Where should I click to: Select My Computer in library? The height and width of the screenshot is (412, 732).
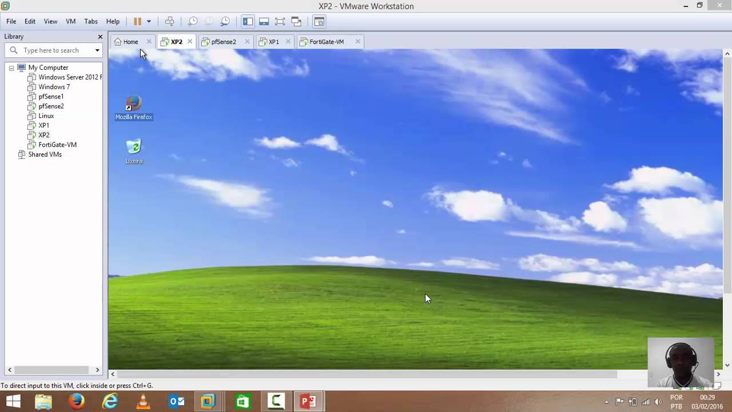(48, 68)
